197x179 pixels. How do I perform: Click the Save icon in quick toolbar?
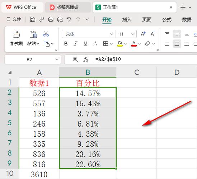(33, 20)
